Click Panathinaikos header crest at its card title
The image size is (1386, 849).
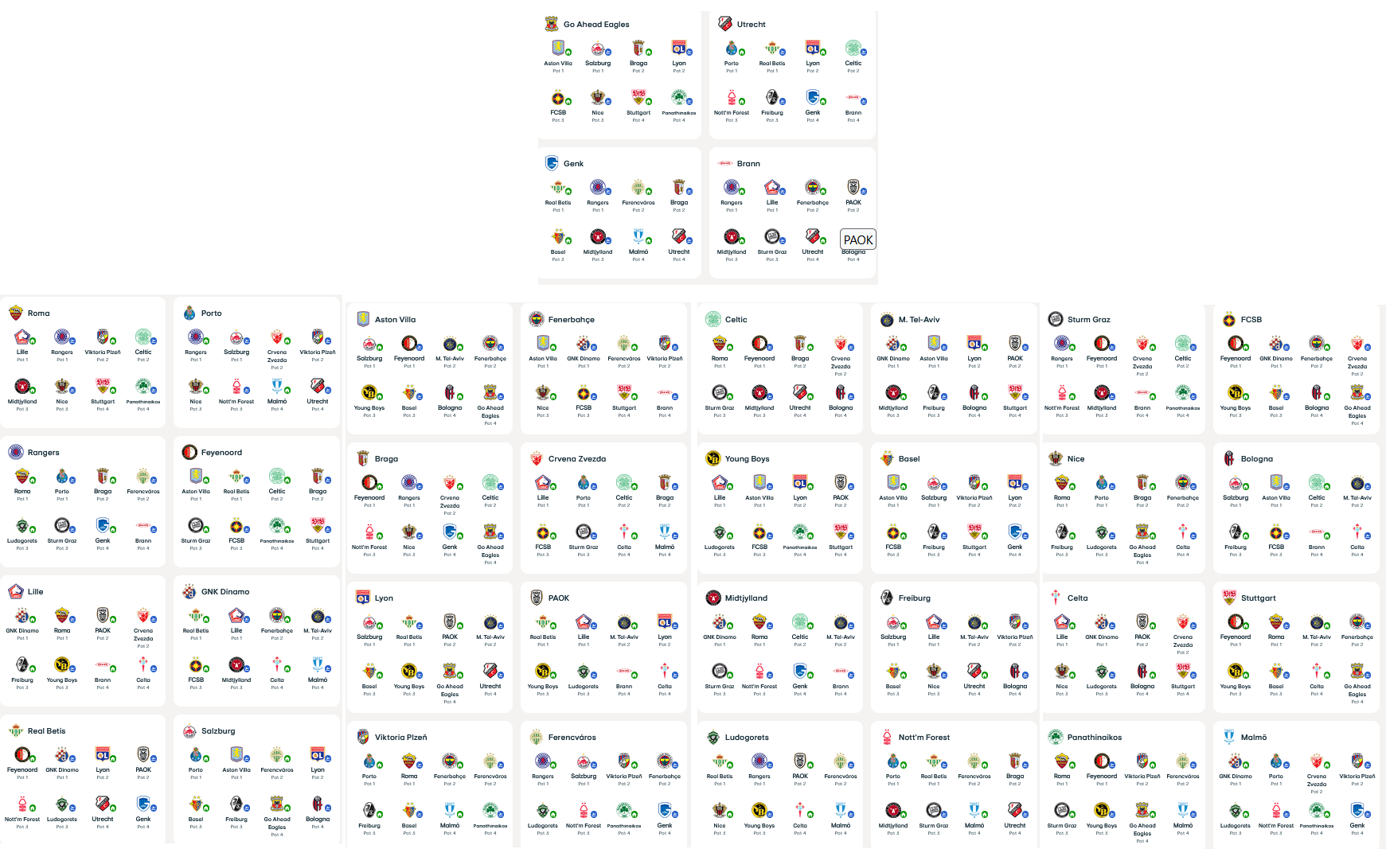pos(1055,737)
